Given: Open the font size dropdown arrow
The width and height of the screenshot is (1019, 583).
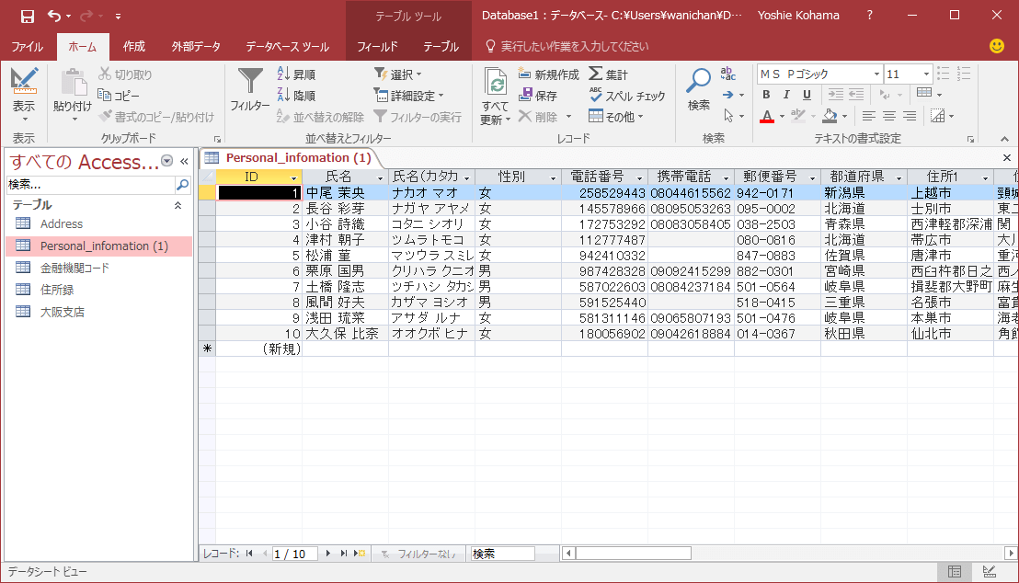Looking at the screenshot, I should pos(926,74).
